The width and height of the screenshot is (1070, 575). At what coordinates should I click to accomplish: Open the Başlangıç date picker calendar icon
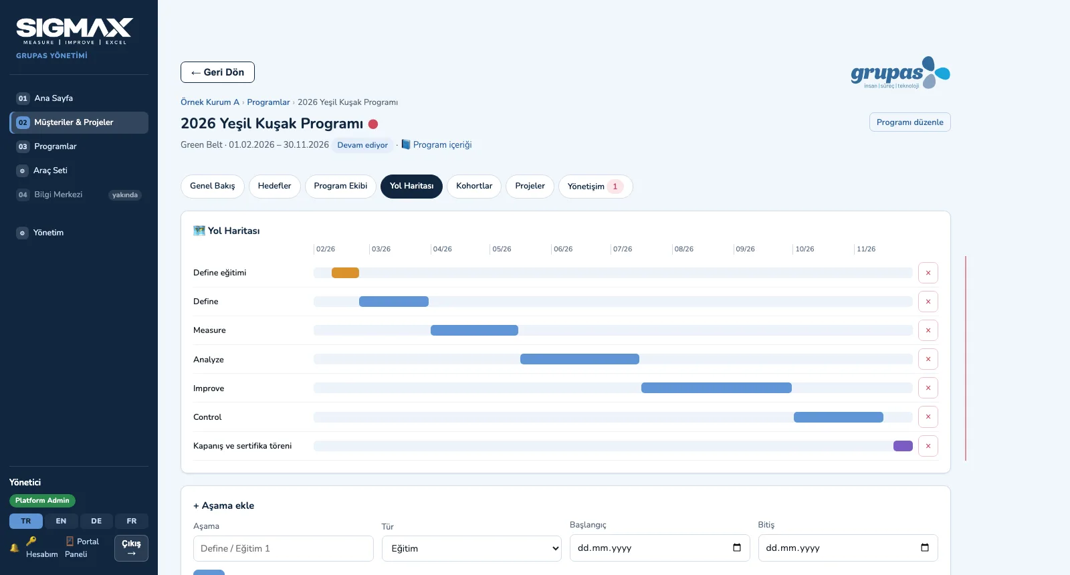pos(737,548)
